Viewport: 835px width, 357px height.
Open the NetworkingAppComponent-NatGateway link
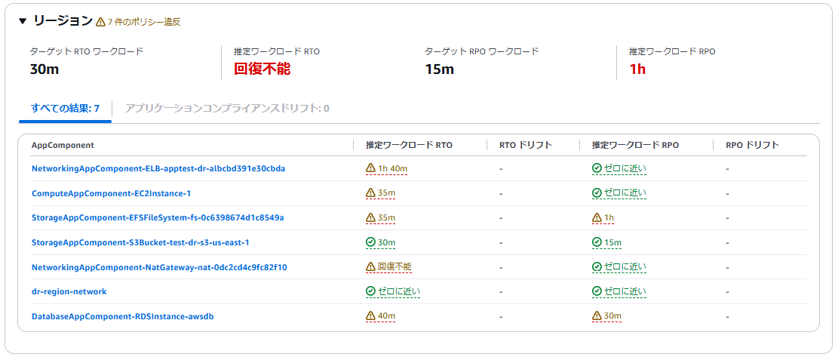pyautogui.click(x=159, y=267)
